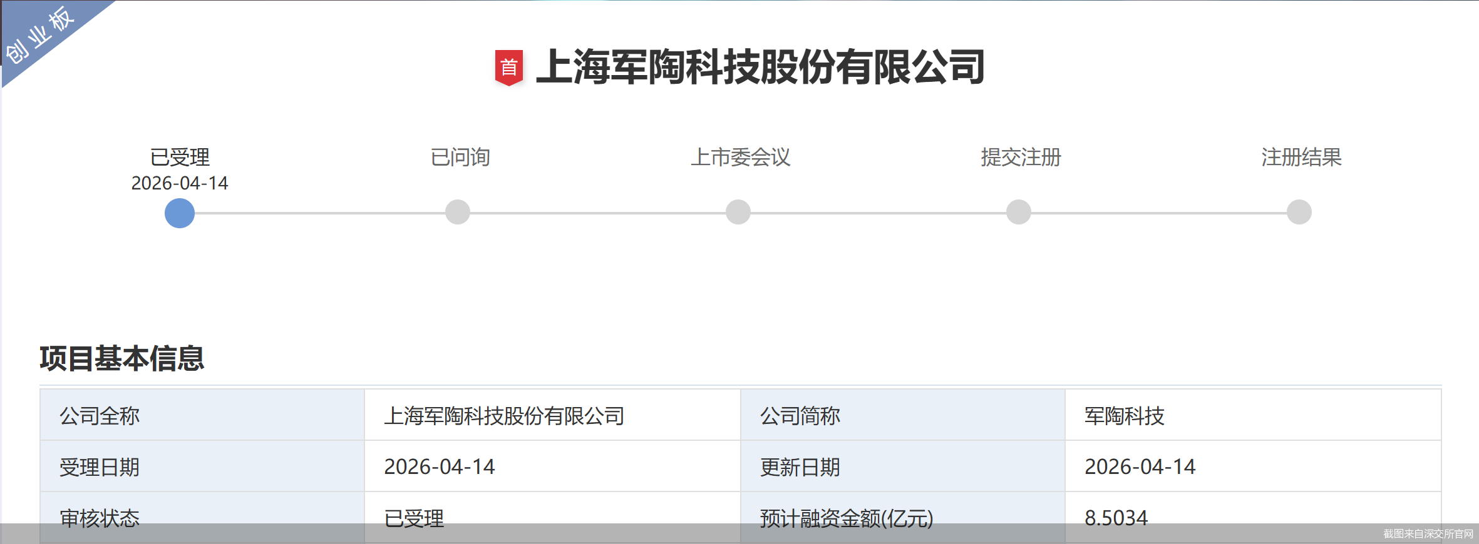This screenshot has height=544, width=1479.
Task: Click the 已受理 stage label
Action: click(180, 157)
